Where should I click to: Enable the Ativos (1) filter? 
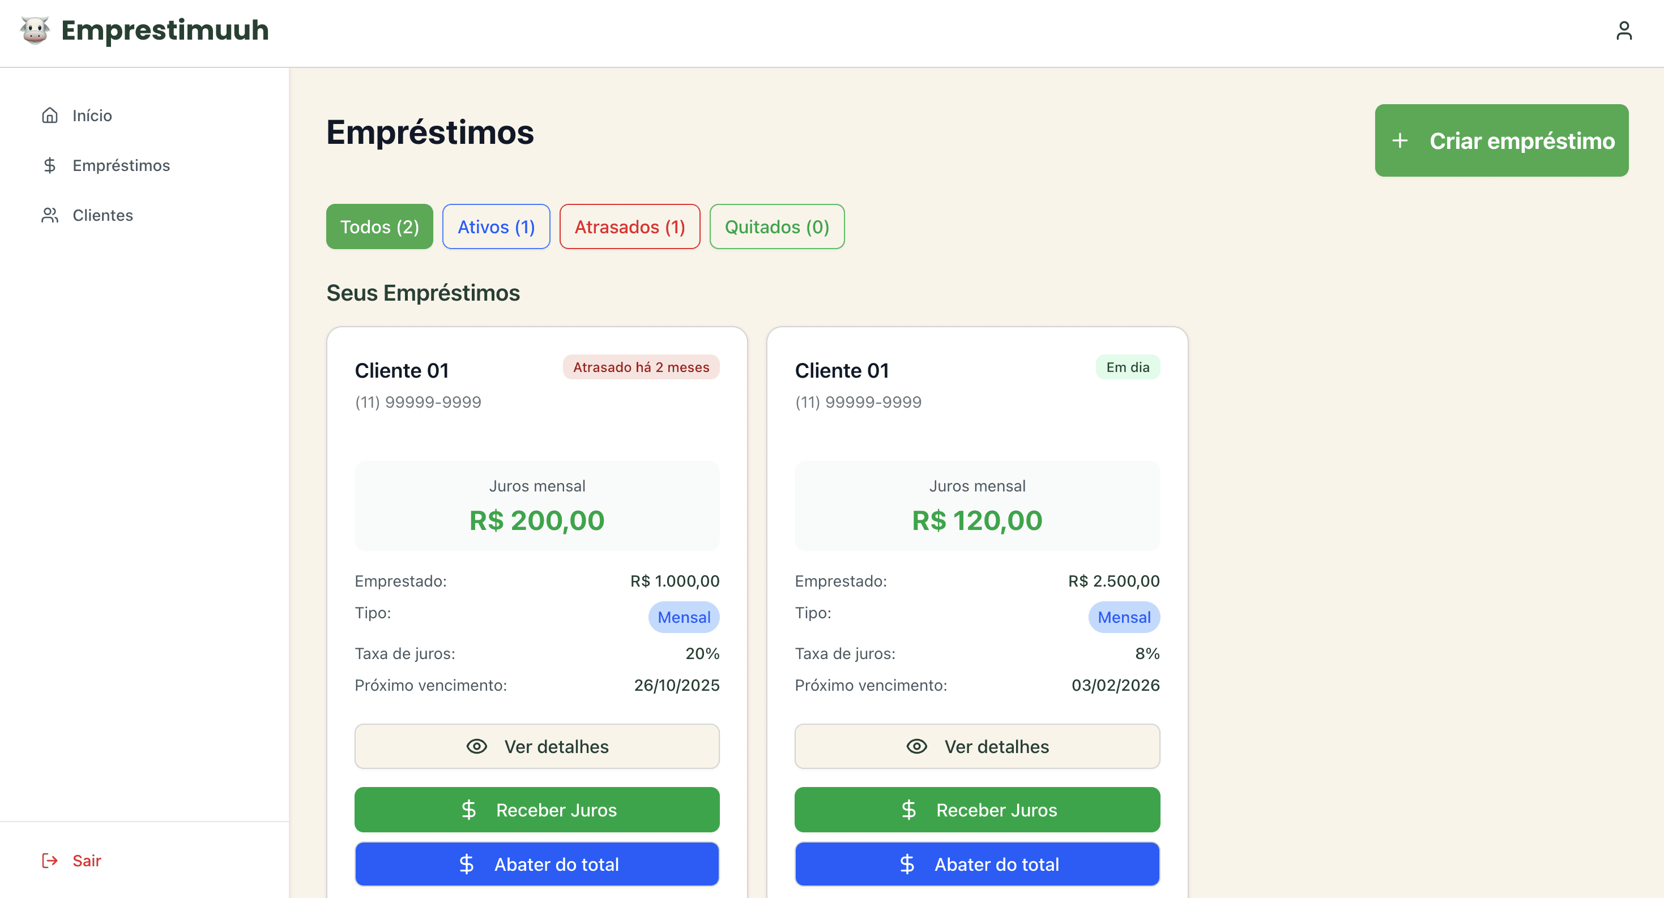496,226
